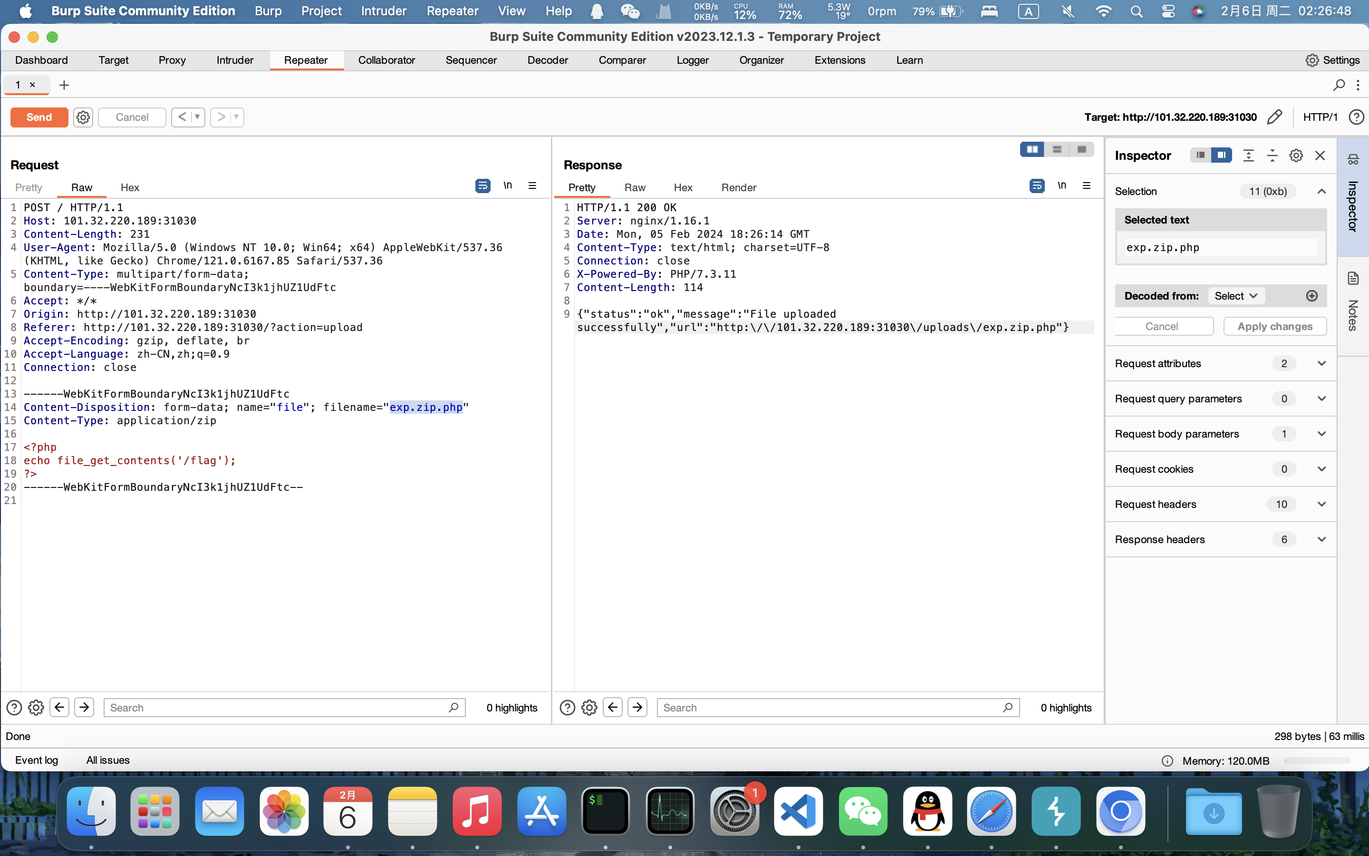
Task: Toggle word wrap icon in Request panel
Action: (482, 185)
